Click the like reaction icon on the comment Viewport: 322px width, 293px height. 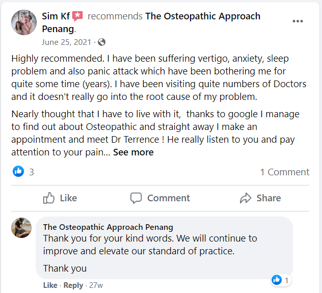[x=276, y=280]
